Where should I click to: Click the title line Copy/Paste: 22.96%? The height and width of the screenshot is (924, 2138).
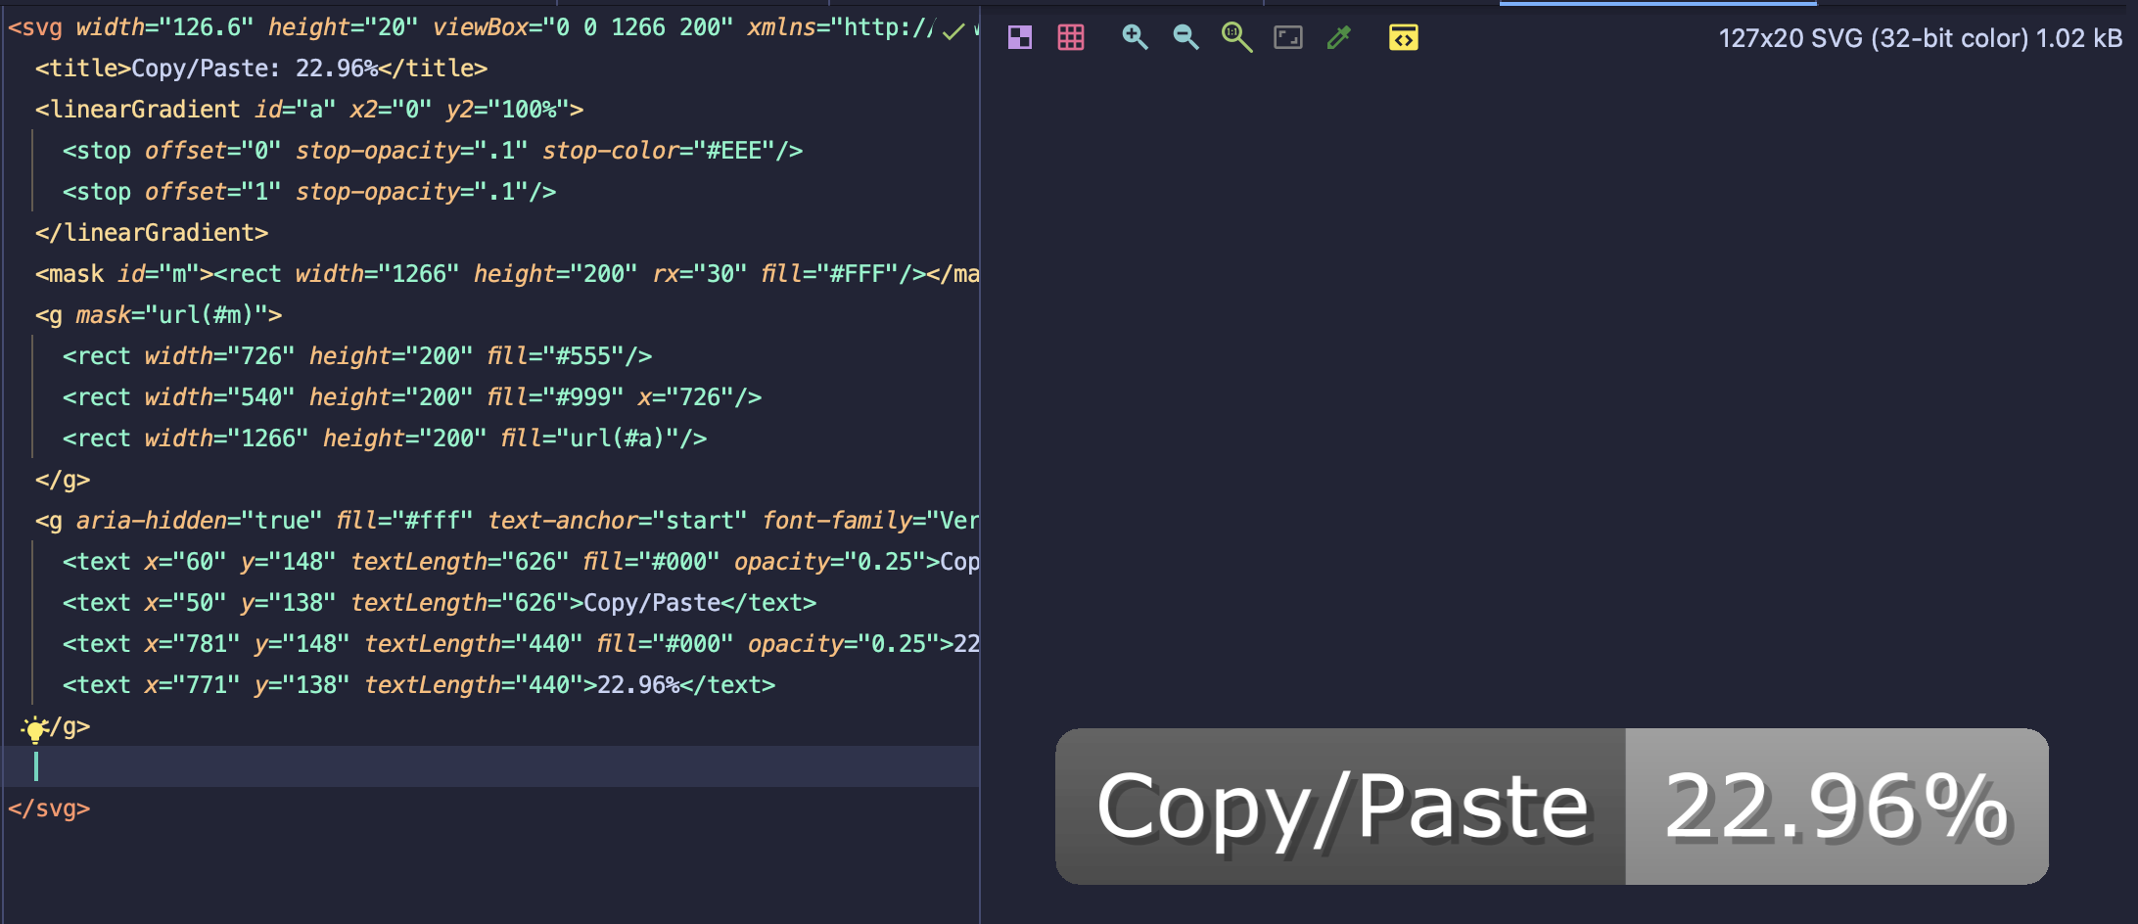[x=261, y=69]
